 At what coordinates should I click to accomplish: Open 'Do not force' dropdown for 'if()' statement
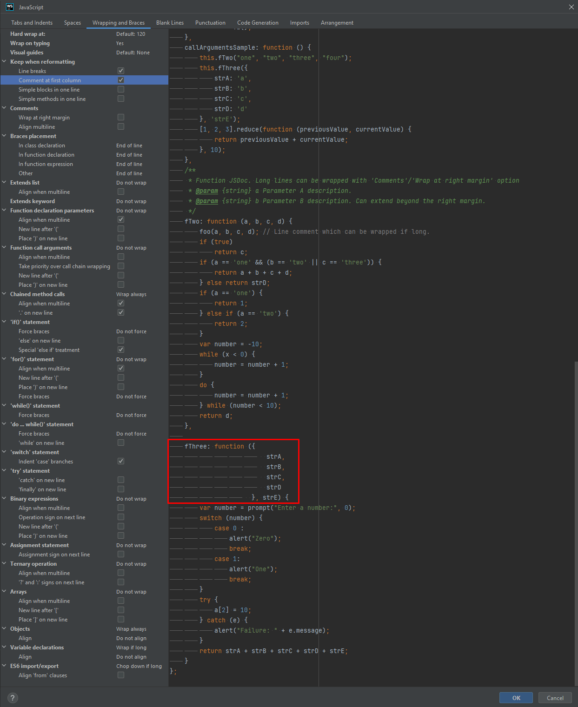(x=132, y=331)
